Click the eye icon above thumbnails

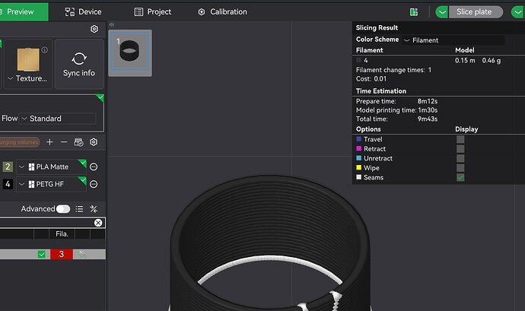pyautogui.click(x=112, y=24)
